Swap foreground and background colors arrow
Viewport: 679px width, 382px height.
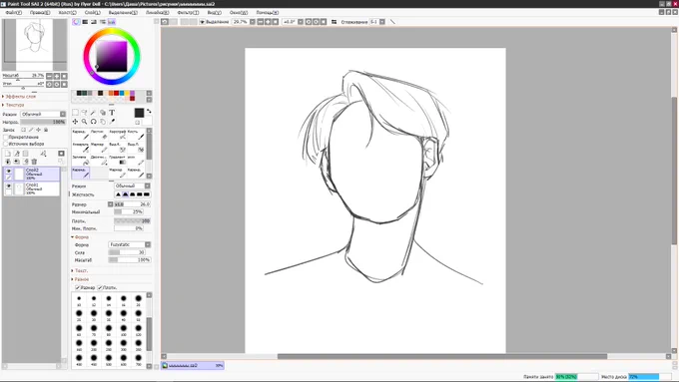149,112
